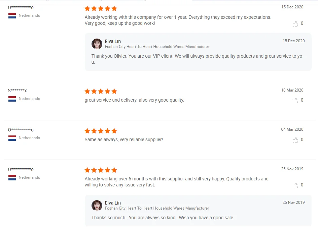Click Elva Lin's name in 25 Nov reply

pyautogui.click(x=113, y=203)
